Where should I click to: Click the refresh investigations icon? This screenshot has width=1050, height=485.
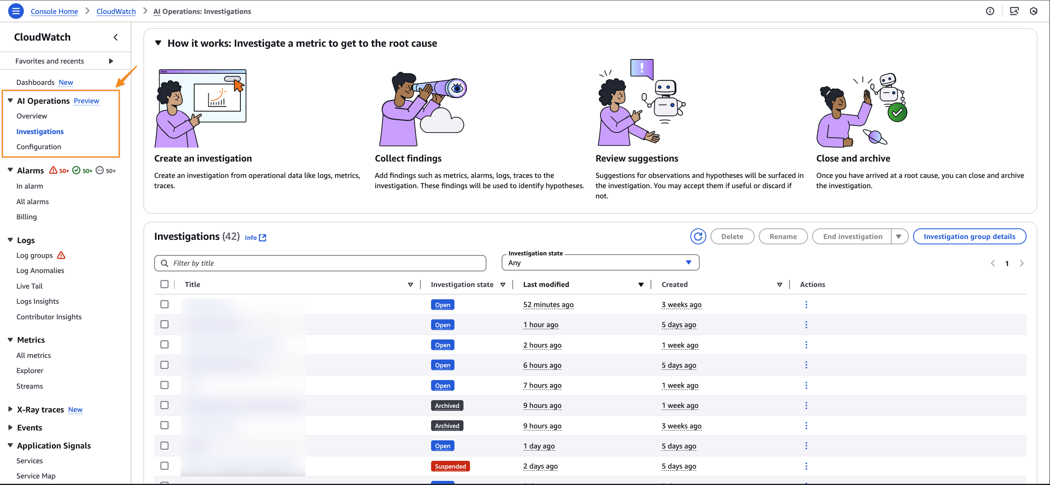coord(698,237)
